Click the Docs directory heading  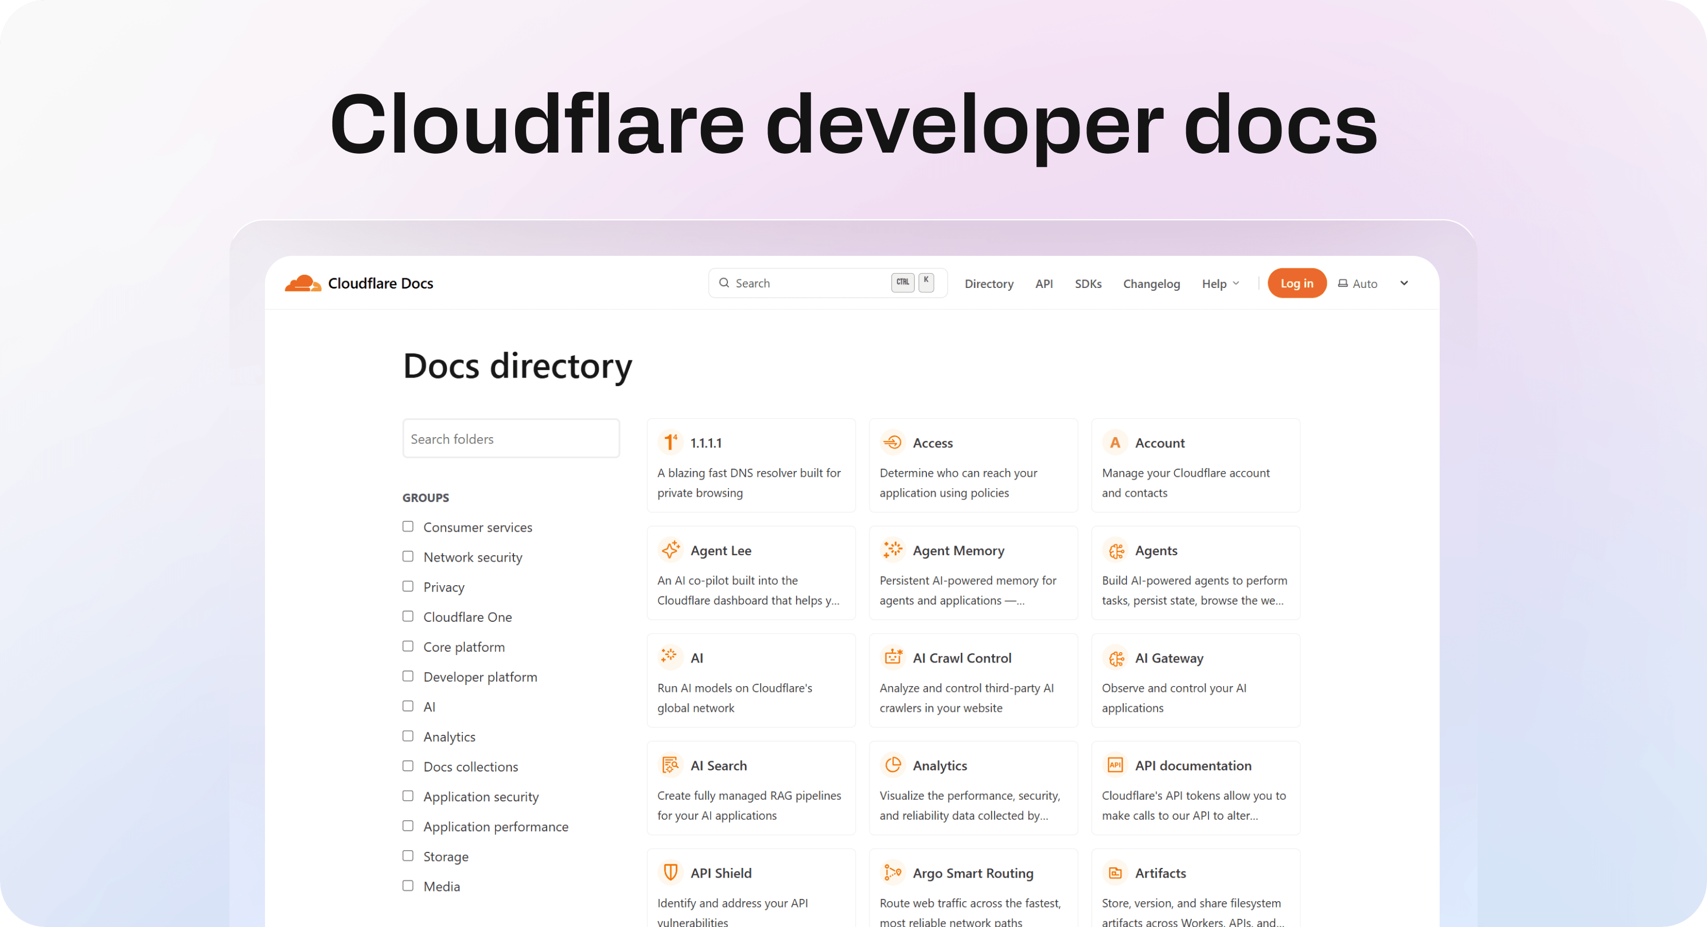(x=517, y=366)
